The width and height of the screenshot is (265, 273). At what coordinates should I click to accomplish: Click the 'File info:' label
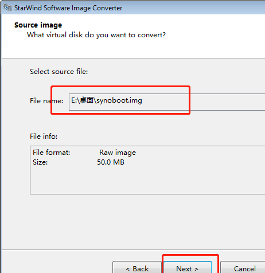(x=44, y=136)
